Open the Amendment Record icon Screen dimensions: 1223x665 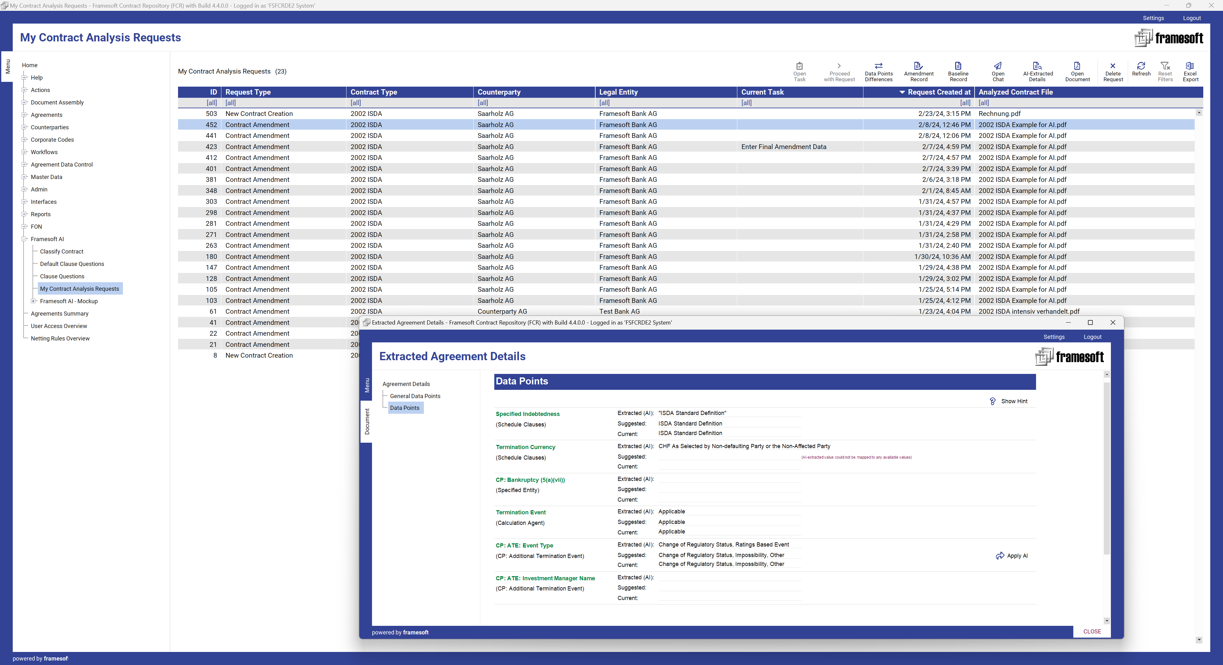[x=918, y=71]
